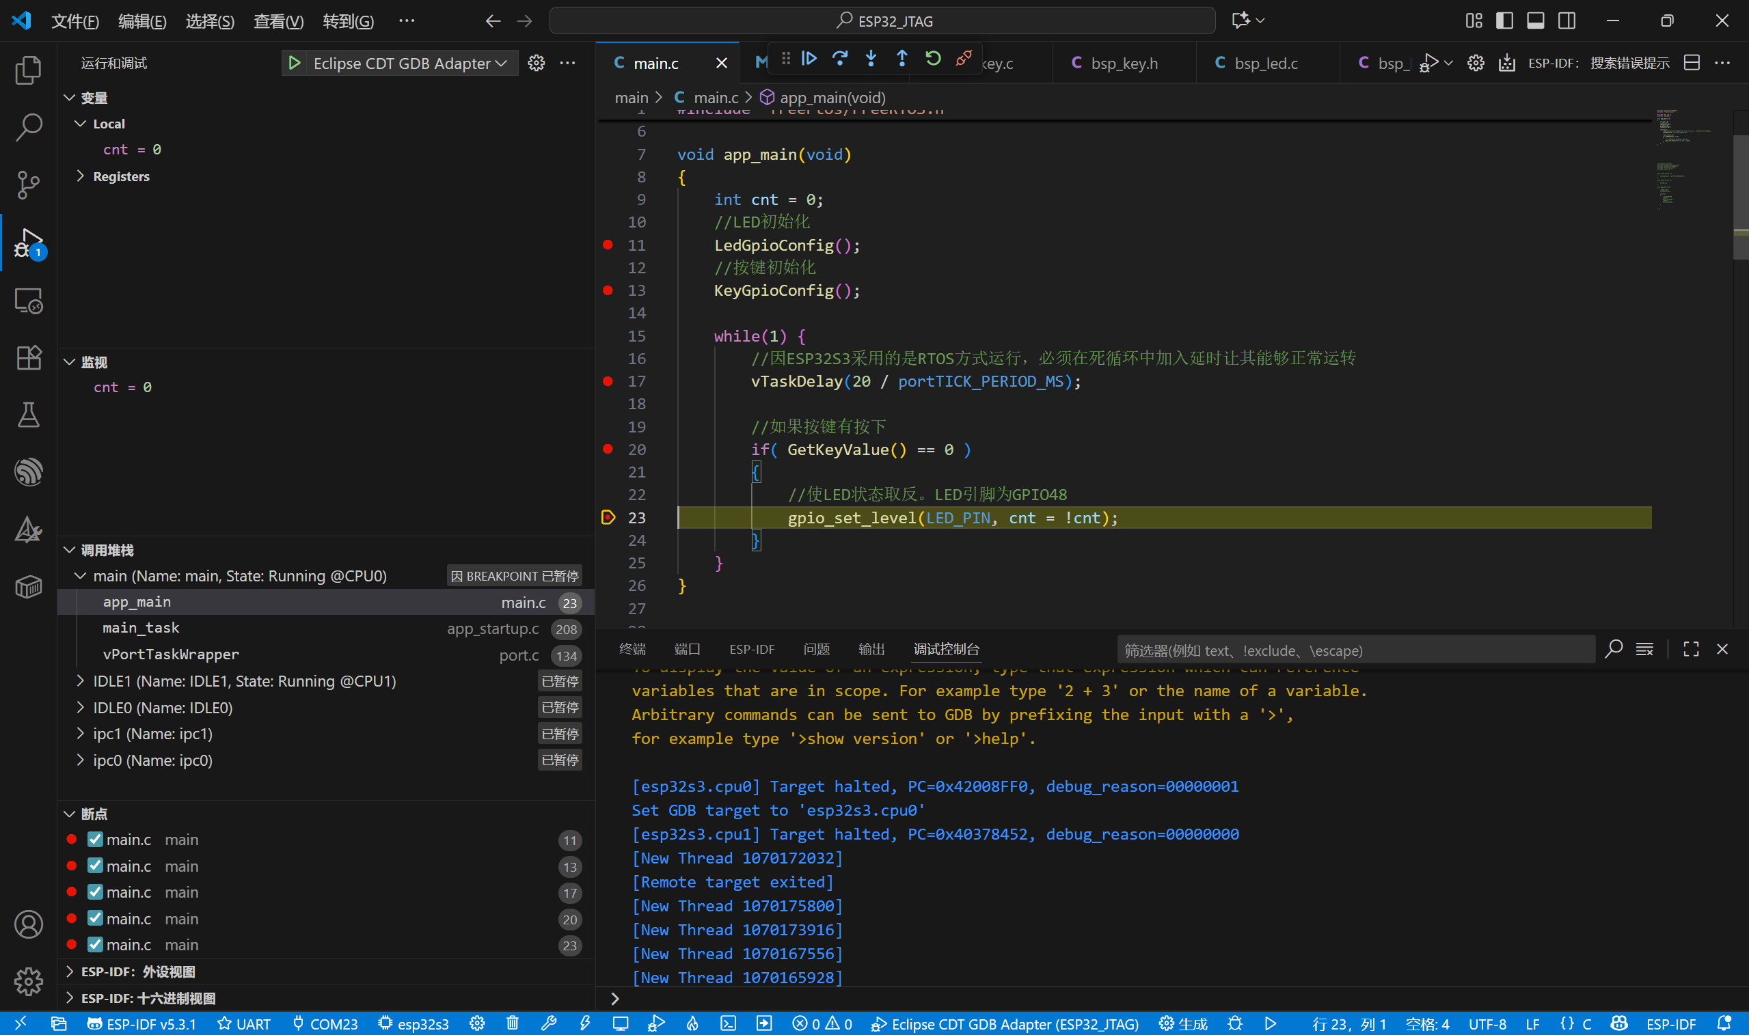Expand the Registers section
Image resolution: width=1749 pixels, height=1035 pixels.
coord(80,176)
